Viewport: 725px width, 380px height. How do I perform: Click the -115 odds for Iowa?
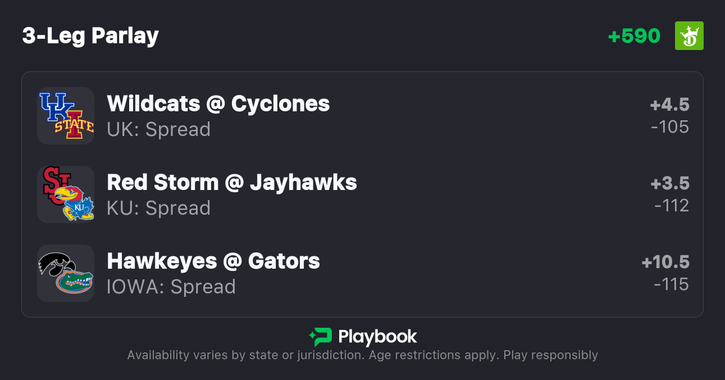click(671, 284)
